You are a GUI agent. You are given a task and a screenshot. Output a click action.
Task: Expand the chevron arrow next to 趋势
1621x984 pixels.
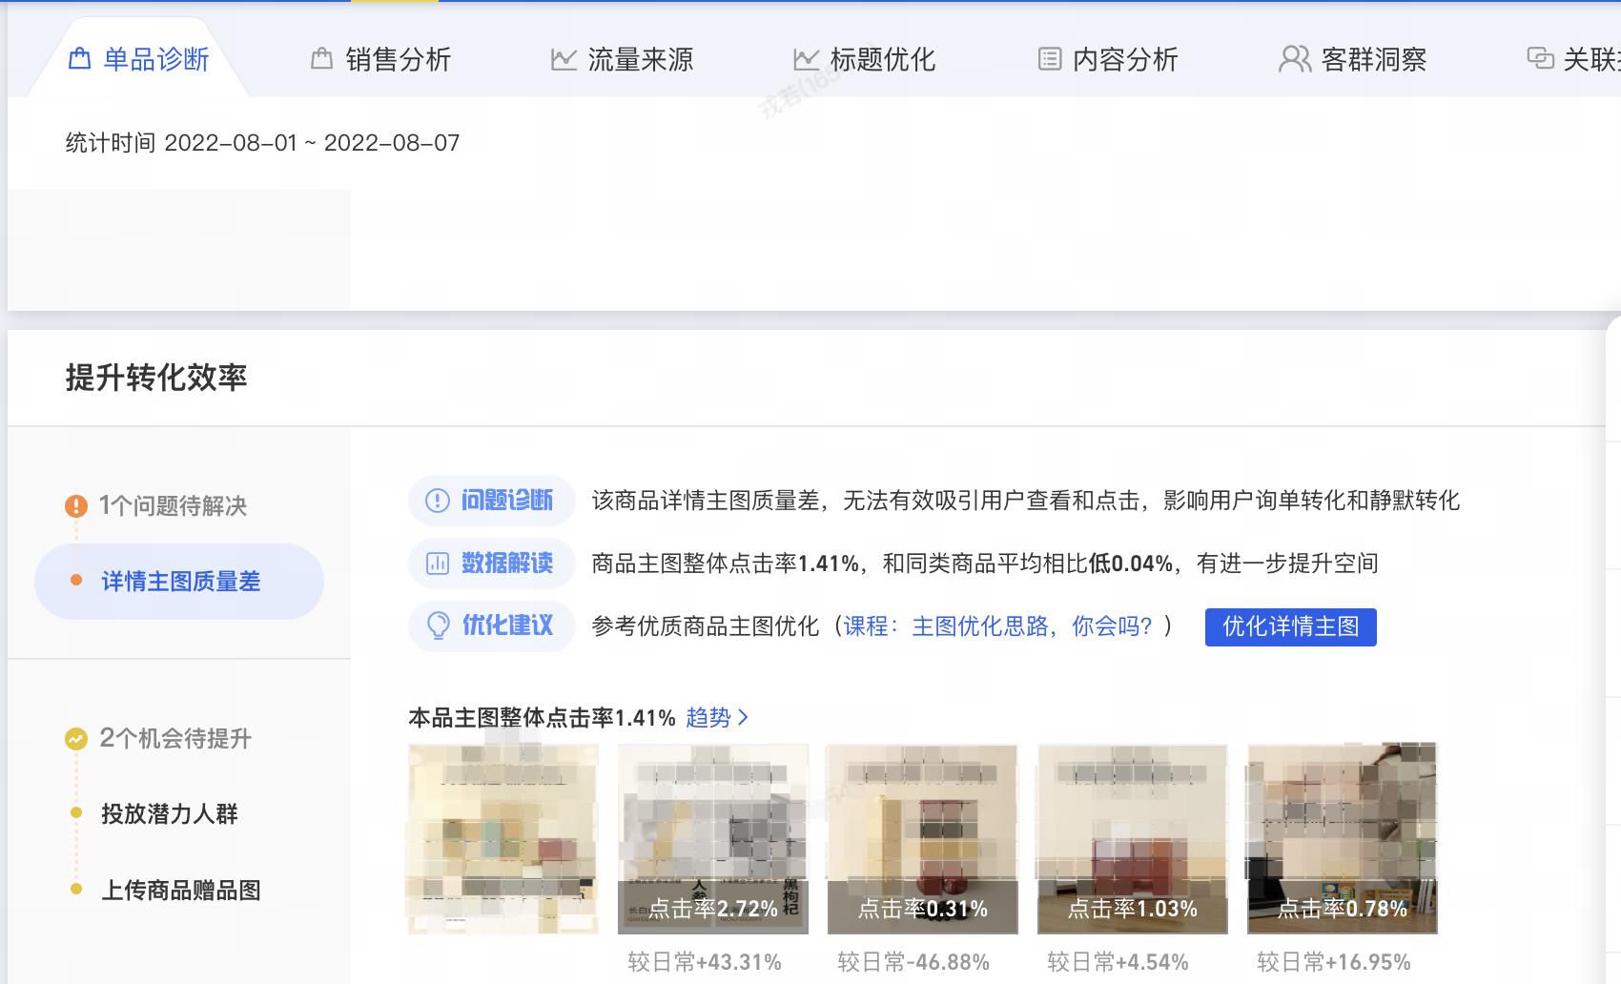point(744,717)
